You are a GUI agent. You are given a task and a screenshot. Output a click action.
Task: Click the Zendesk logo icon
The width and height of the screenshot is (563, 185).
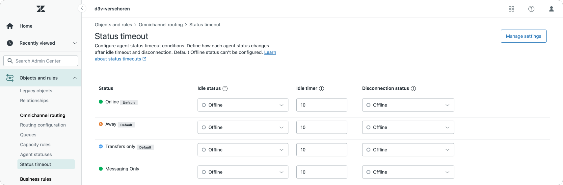point(41,9)
